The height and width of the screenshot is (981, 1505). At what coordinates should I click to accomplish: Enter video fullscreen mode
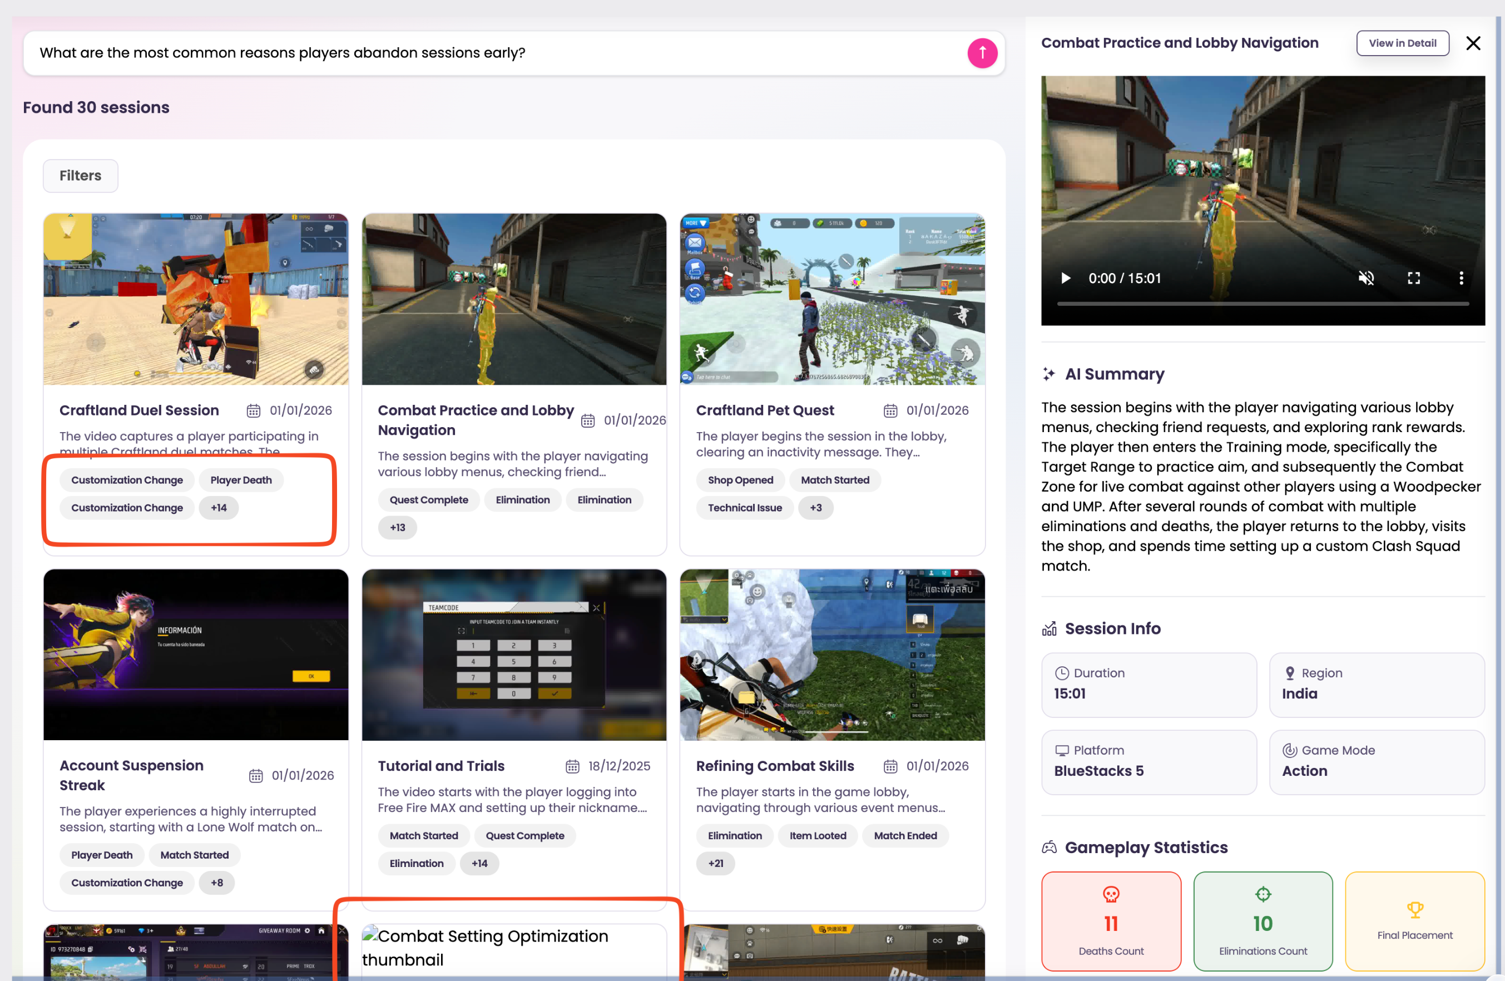point(1413,278)
